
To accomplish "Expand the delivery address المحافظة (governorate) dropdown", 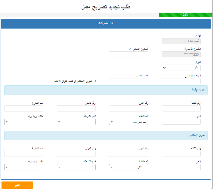I will click(x=129, y=167).
